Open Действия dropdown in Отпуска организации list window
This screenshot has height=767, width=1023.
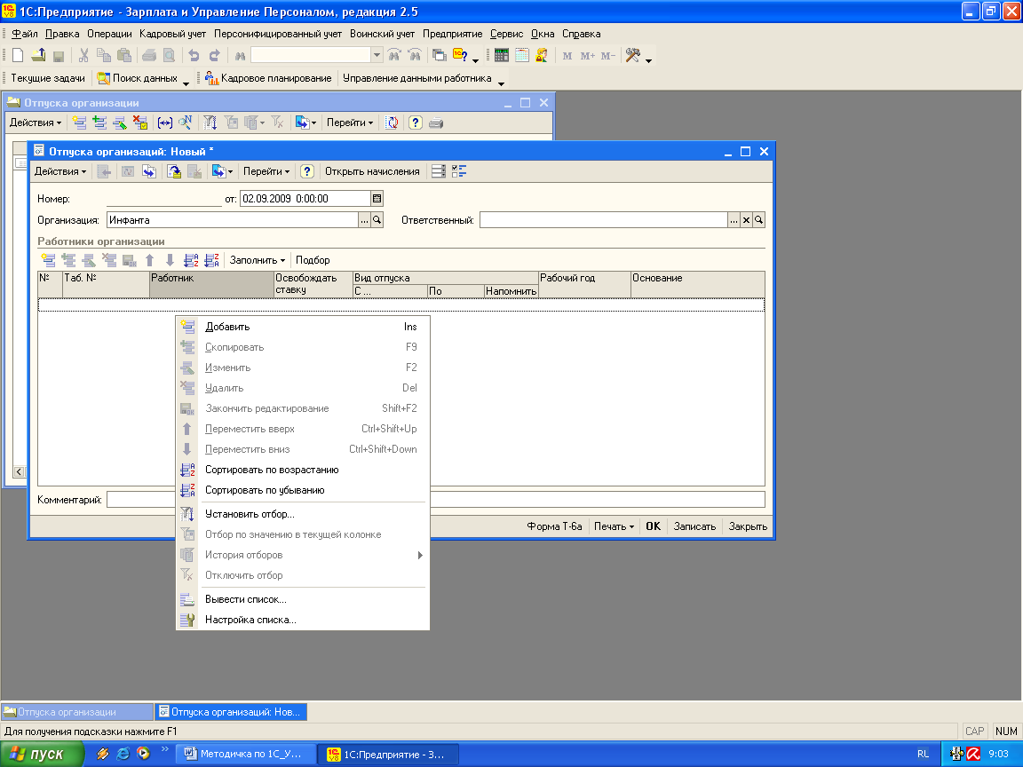tap(36, 123)
